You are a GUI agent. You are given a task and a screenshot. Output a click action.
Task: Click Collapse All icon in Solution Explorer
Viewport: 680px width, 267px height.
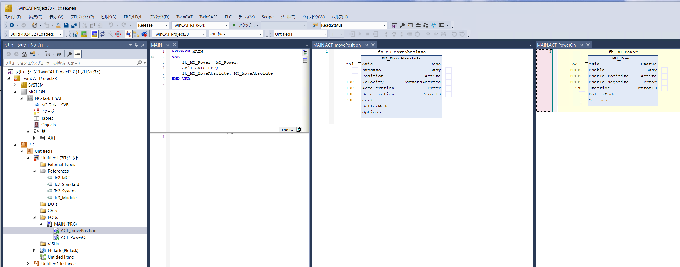[59, 54]
